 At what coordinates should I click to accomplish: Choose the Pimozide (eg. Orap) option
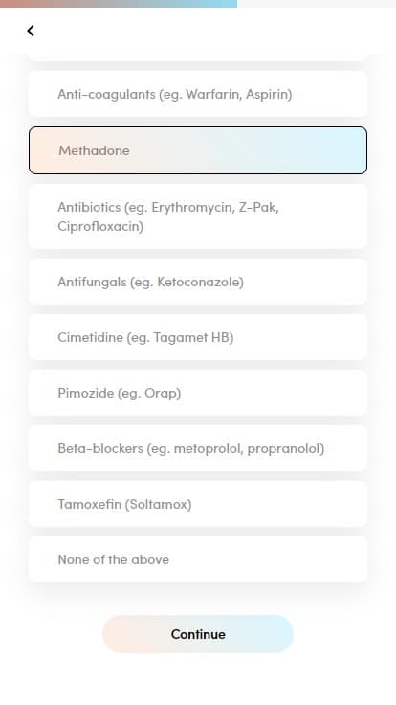pyautogui.click(x=198, y=393)
